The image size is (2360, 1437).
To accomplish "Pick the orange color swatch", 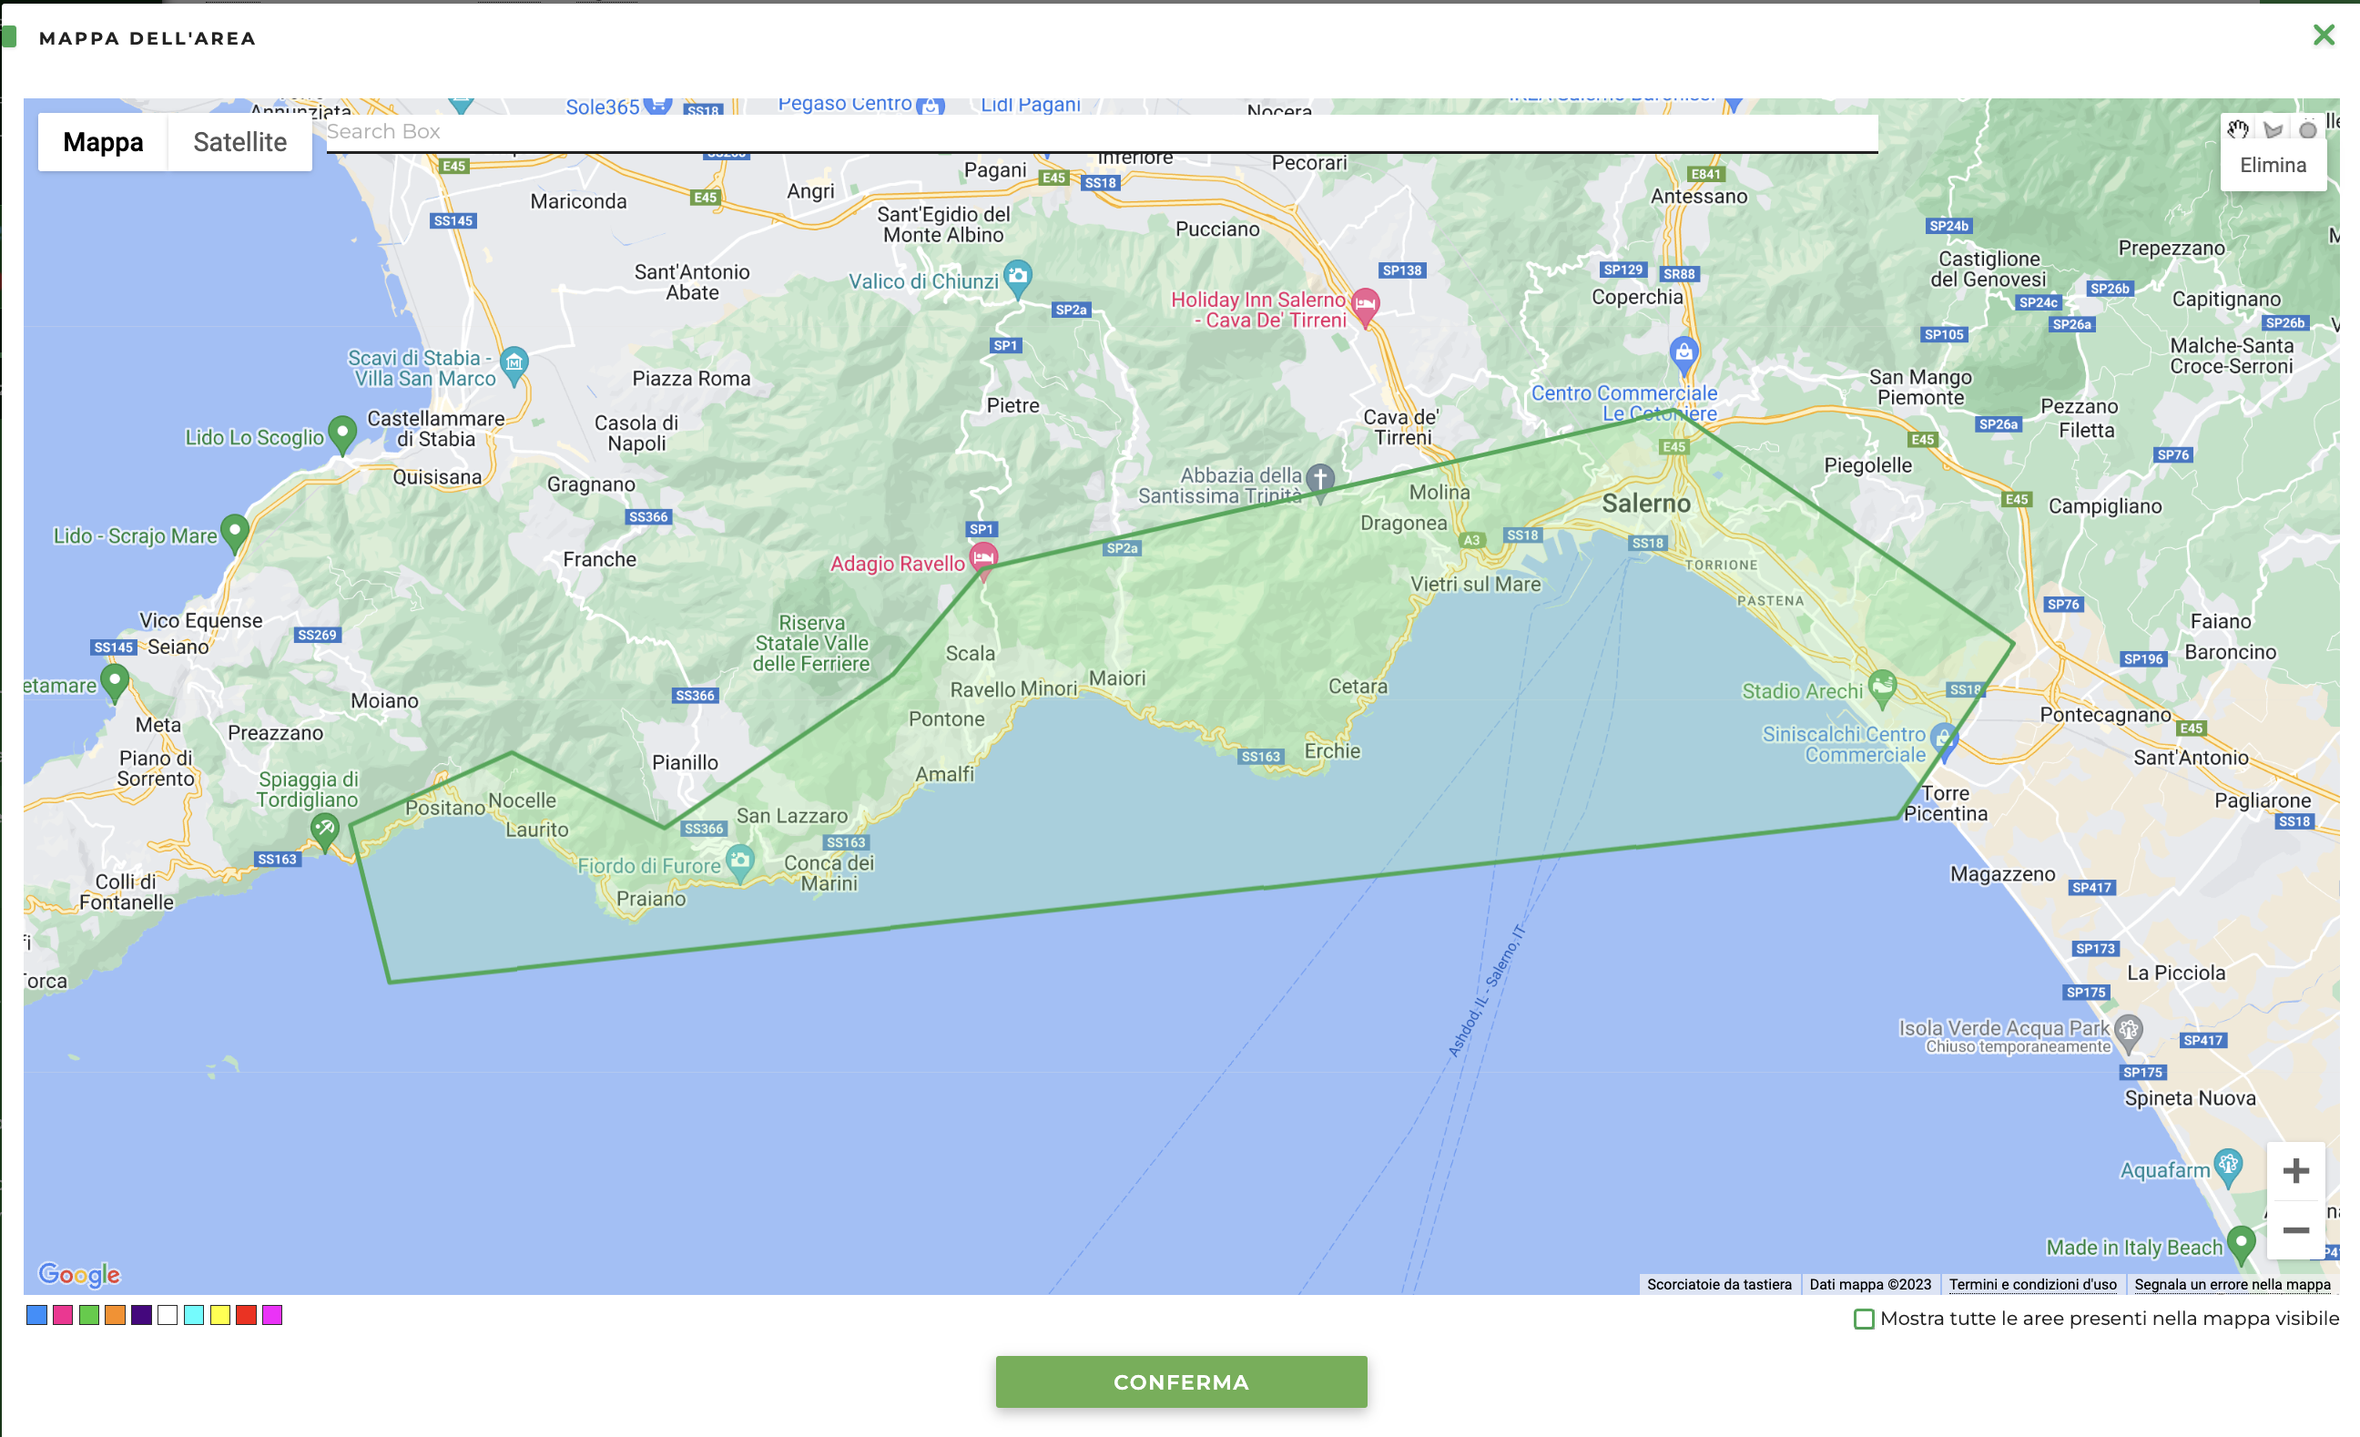I will [115, 1315].
